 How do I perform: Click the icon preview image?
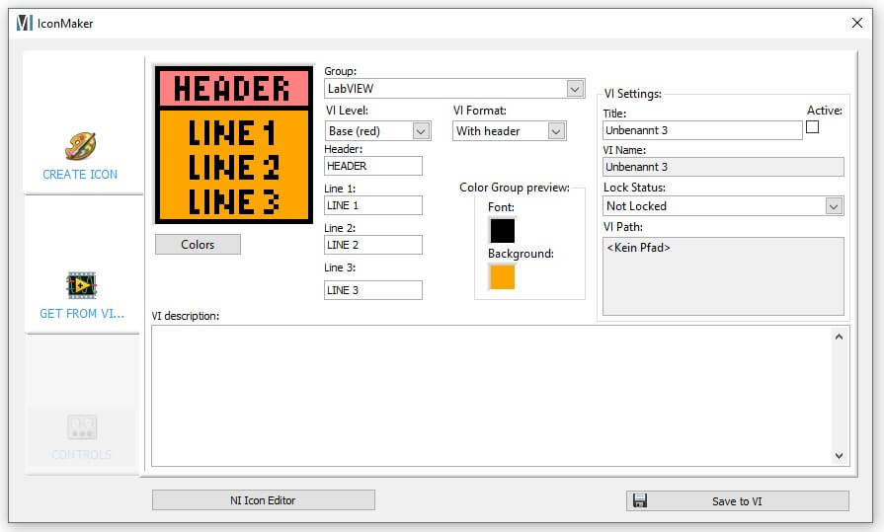coord(233,144)
